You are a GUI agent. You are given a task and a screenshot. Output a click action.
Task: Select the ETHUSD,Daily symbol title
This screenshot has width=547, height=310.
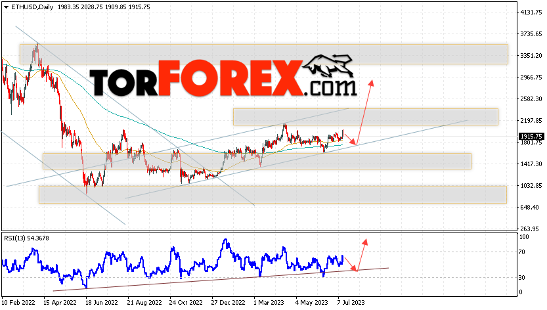pyautogui.click(x=32, y=7)
